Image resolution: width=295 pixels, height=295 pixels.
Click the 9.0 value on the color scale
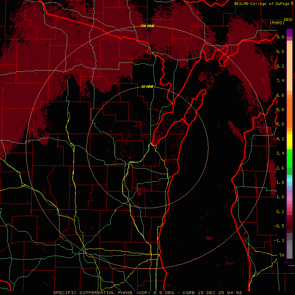[280, 51]
